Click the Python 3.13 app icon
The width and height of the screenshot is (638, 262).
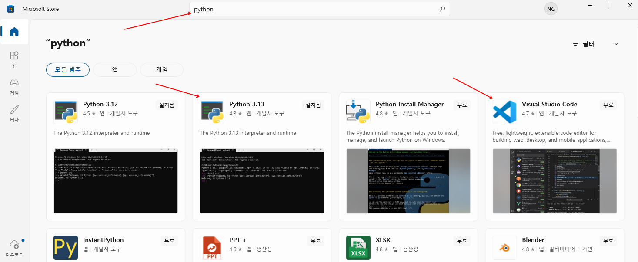click(212, 112)
